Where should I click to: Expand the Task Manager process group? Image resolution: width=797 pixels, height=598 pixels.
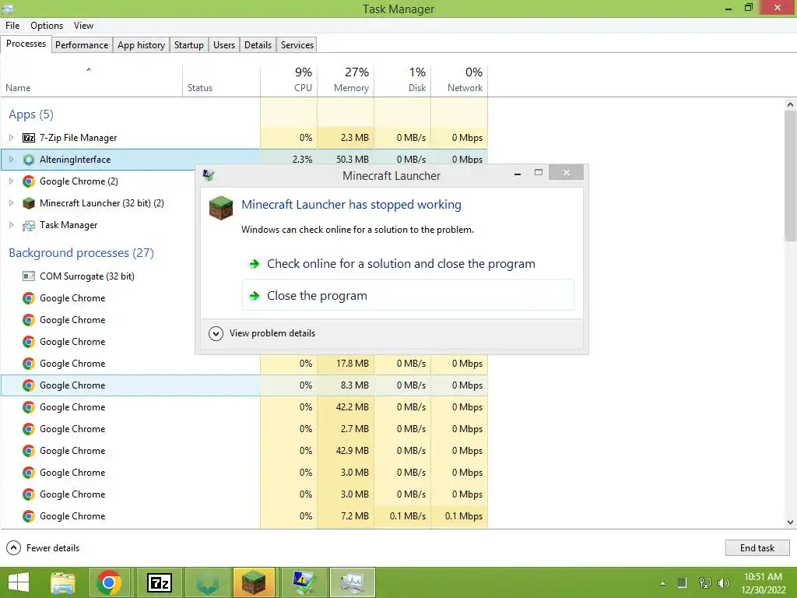pos(11,225)
